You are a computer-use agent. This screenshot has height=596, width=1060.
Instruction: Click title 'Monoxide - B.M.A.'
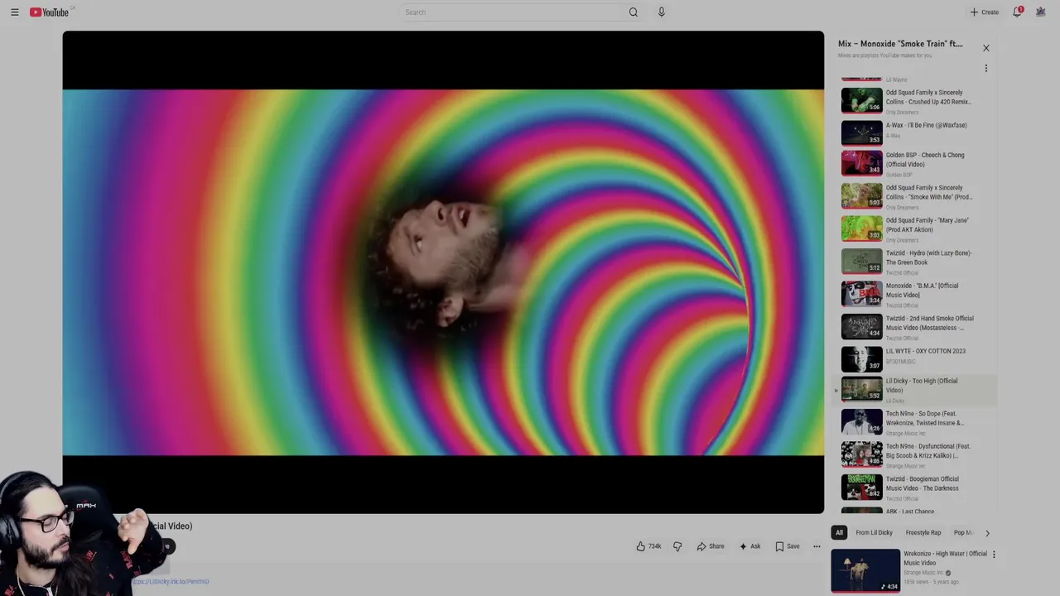(922, 290)
